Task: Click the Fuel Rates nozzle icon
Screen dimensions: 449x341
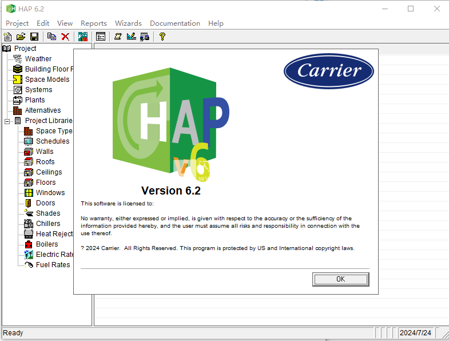Action: point(29,265)
